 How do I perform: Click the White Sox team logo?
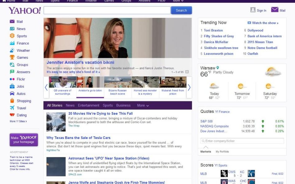point(224,173)
